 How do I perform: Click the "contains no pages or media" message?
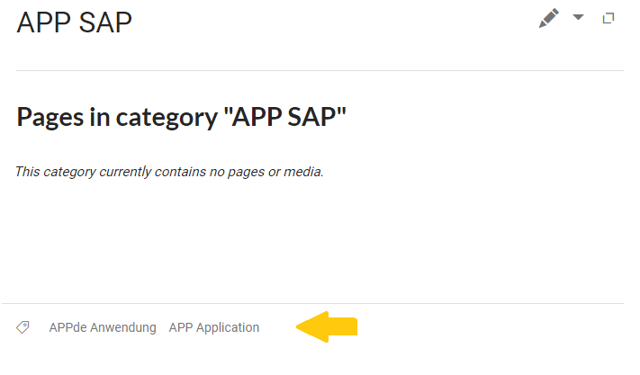[x=169, y=172]
